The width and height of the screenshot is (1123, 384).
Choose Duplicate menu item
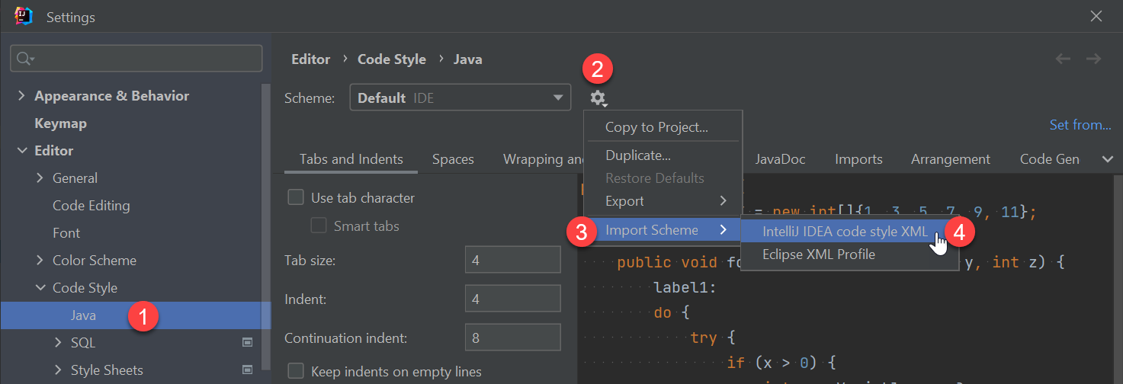[x=663, y=155]
